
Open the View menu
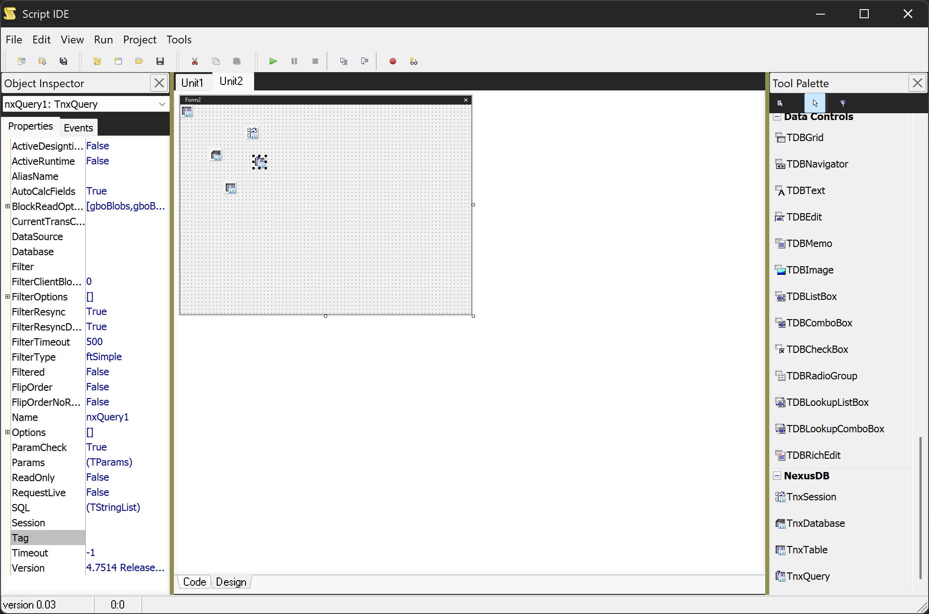coord(72,40)
